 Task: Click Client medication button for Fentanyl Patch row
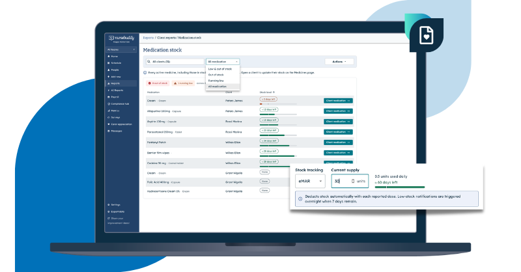coord(338,143)
